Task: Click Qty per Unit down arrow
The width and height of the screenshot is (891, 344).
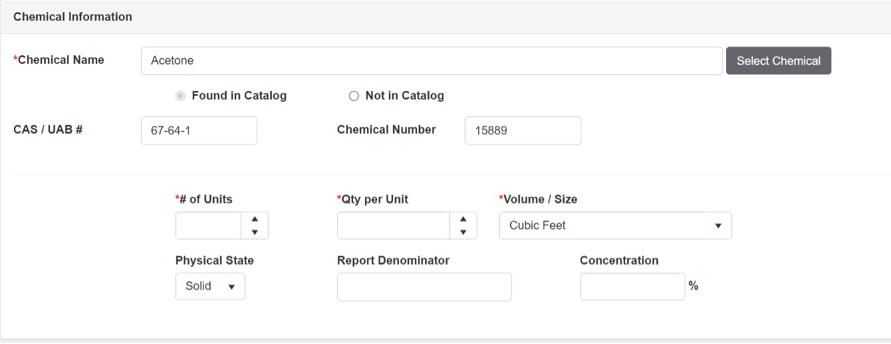Action: coord(463,232)
